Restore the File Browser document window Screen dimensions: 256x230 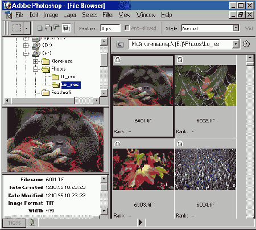(241, 15)
